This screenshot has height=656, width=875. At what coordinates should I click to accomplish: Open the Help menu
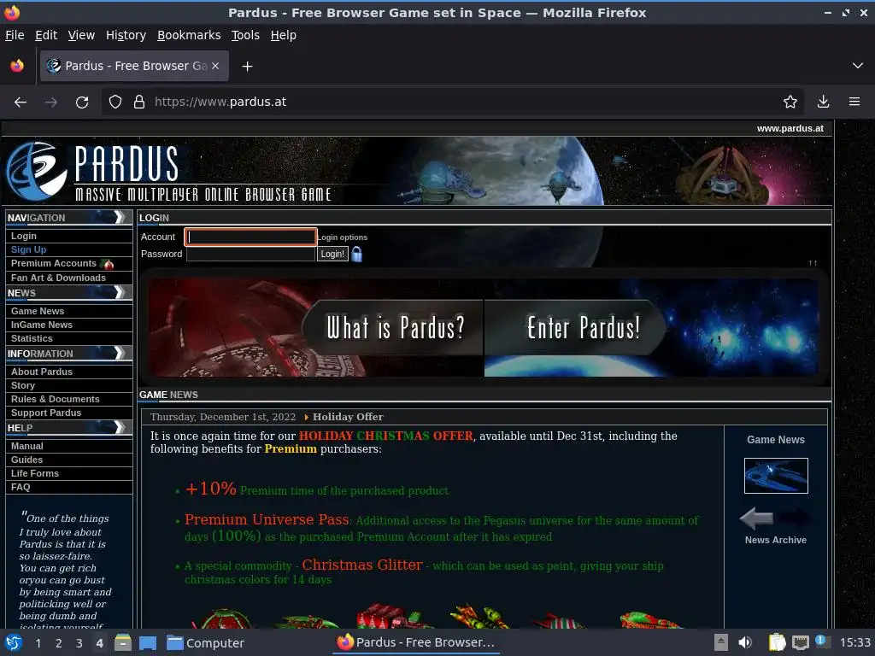pyautogui.click(x=284, y=35)
